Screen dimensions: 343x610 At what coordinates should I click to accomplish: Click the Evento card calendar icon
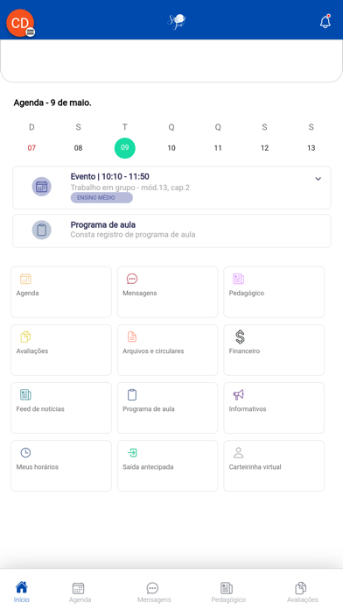(42, 187)
